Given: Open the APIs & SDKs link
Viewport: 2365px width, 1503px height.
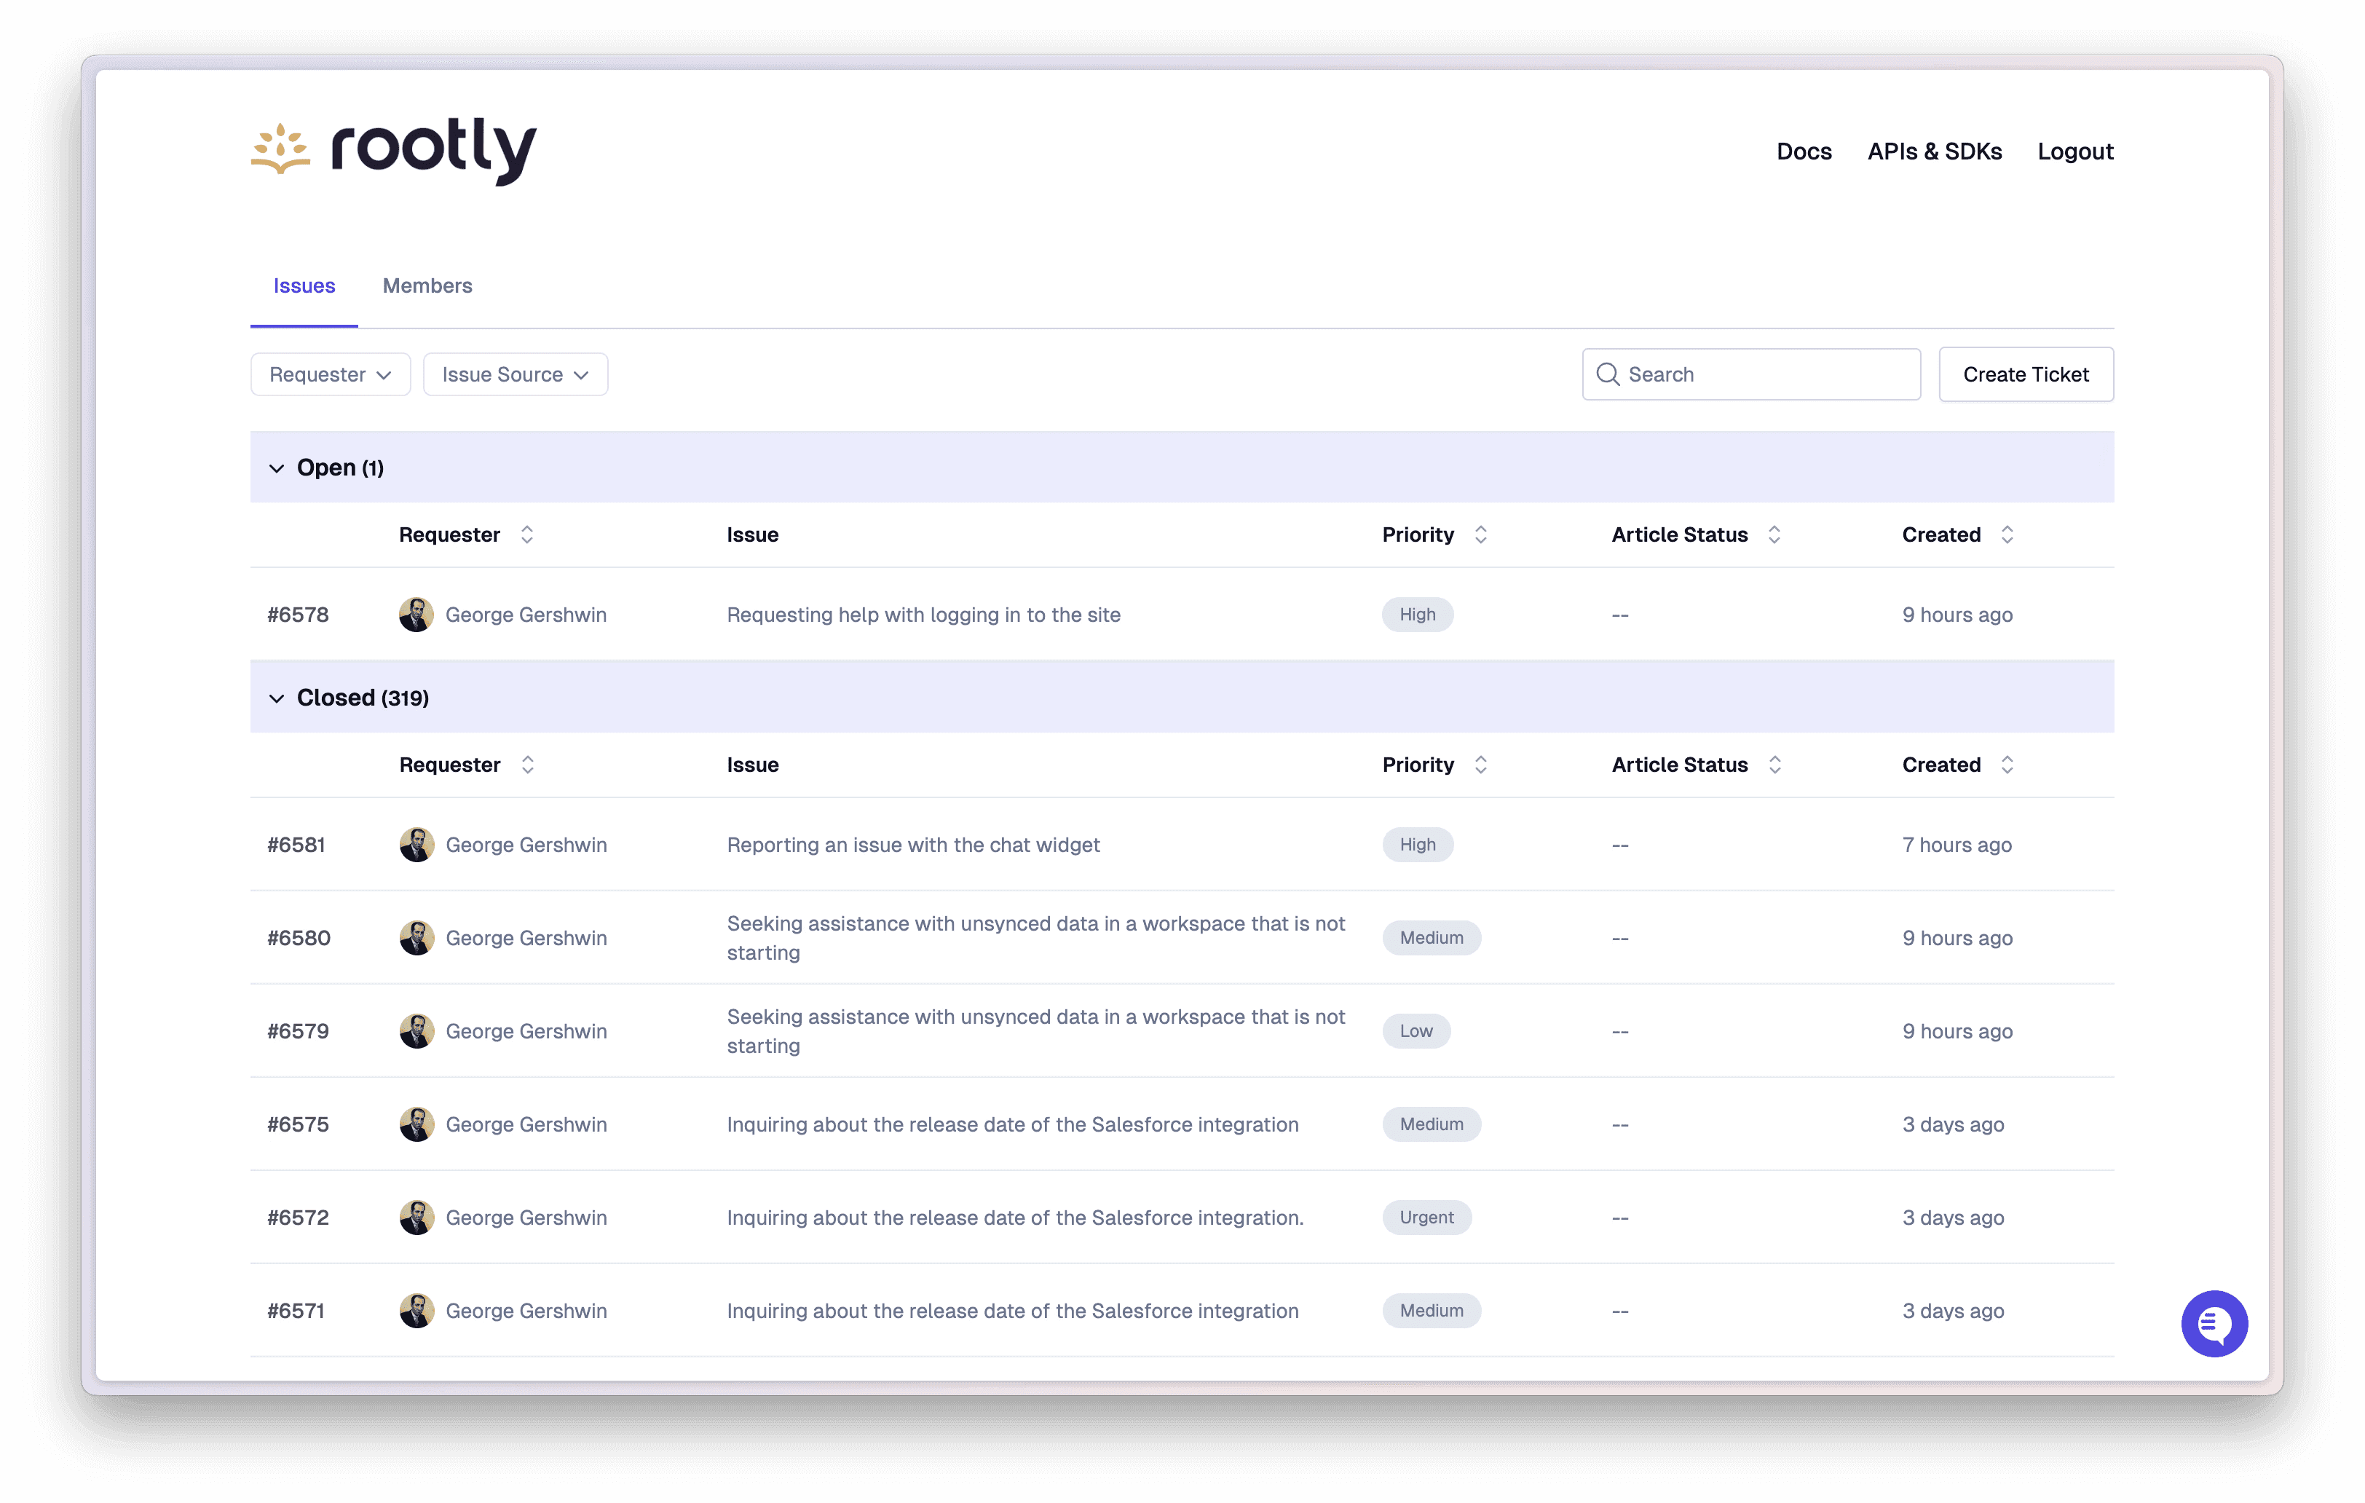Looking at the screenshot, I should [x=1934, y=151].
